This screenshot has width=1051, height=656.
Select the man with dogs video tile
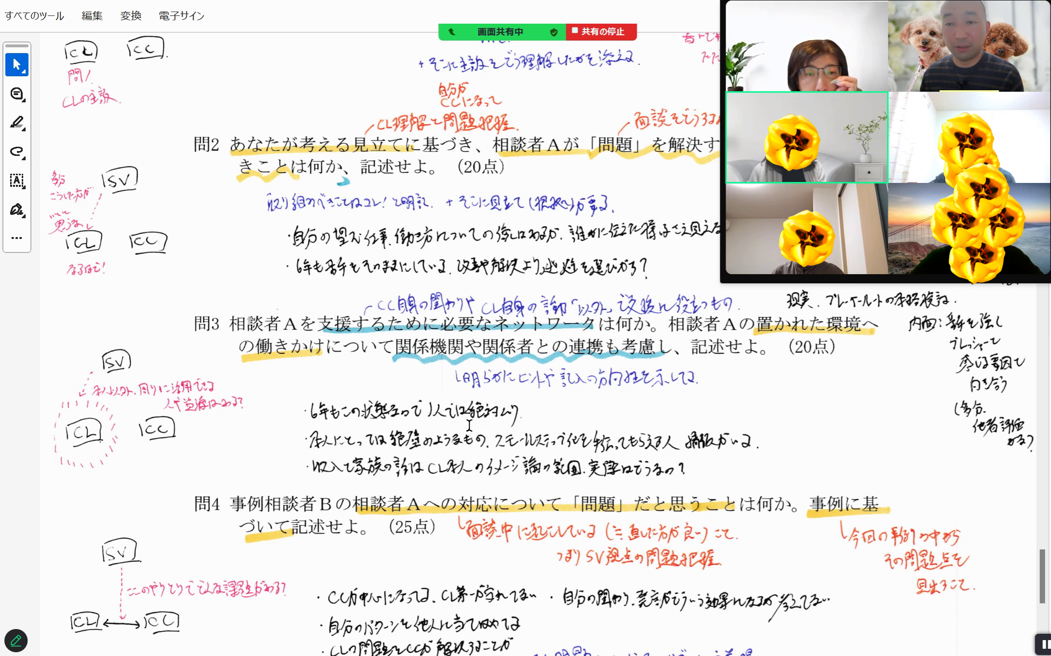(968, 46)
